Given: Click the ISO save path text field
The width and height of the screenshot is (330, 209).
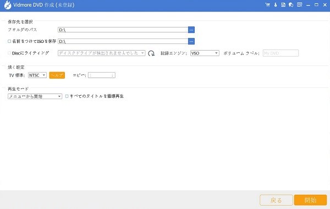Looking at the screenshot, I should pyautogui.click(x=123, y=41).
